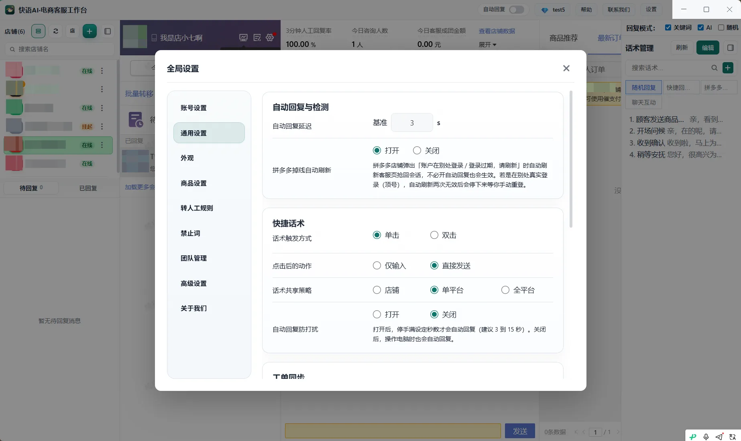741x441 pixels.
Task: Uncheck the AI reply mode checkbox
Action: (700, 27)
